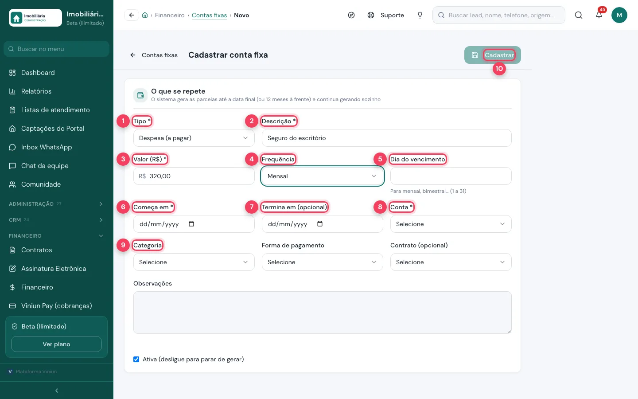Open the Tipo dropdown
The image size is (638, 399).
194,138
